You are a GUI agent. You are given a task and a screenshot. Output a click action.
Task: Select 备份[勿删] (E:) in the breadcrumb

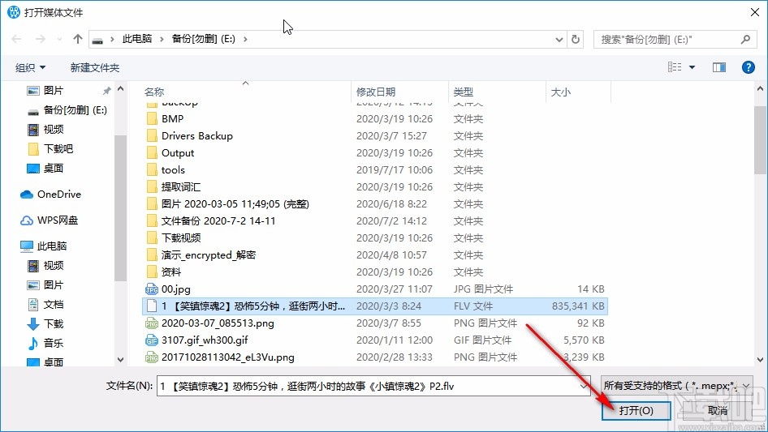[x=203, y=39]
